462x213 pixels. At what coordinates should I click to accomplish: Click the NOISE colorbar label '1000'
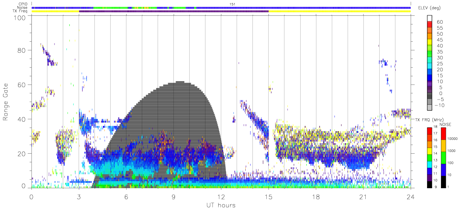pos(452,151)
